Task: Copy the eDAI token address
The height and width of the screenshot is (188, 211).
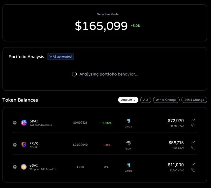Action: pyautogui.click(x=193, y=170)
